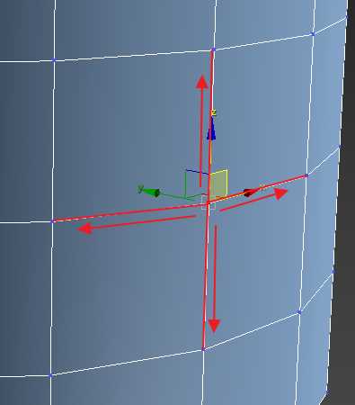This screenshot has height=405, width=355.
Task: Select the bottom-left blue vertex on the mesh
Action: pyautogui.click(x=50, y=375)
